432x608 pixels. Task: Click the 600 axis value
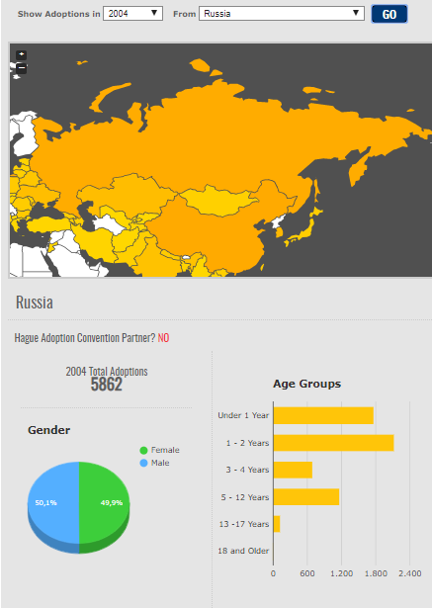[x=307, y=573]
